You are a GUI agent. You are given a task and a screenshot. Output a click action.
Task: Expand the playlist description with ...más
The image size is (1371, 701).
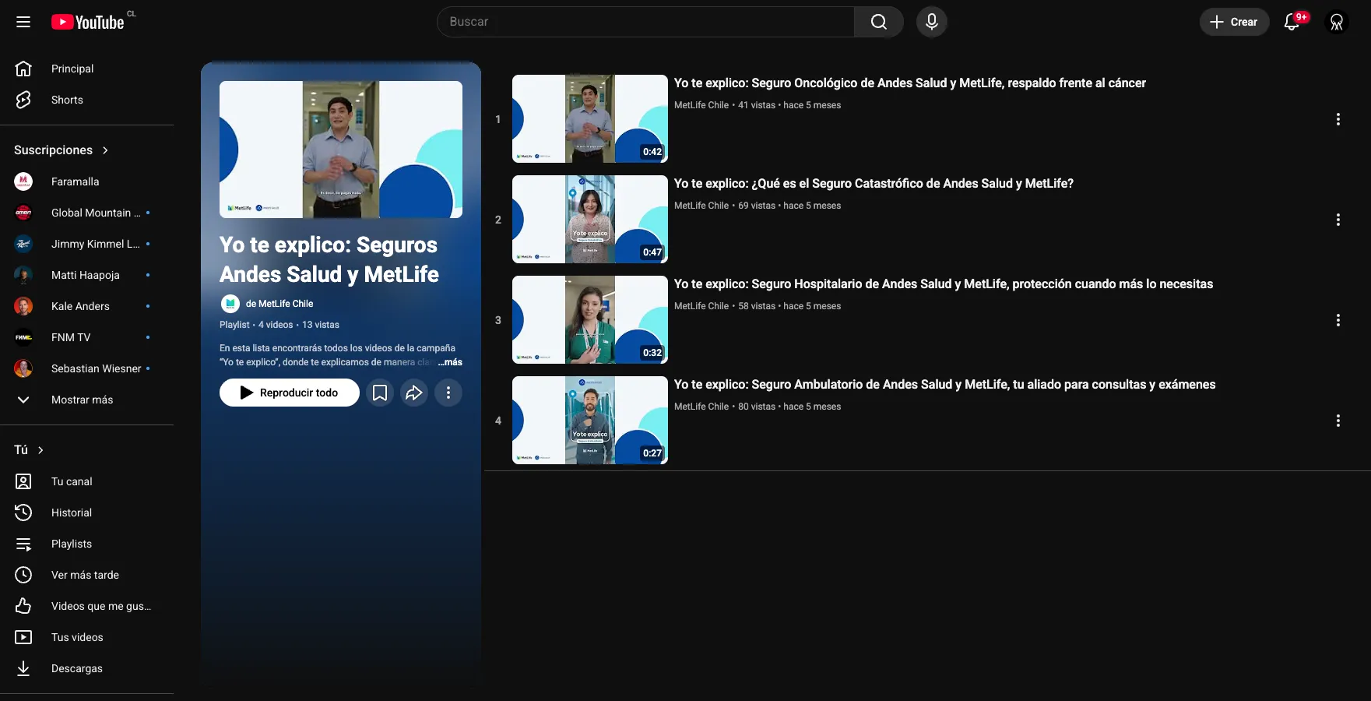click(449, 362)
